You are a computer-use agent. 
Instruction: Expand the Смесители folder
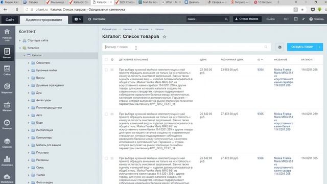coord(29,63)
